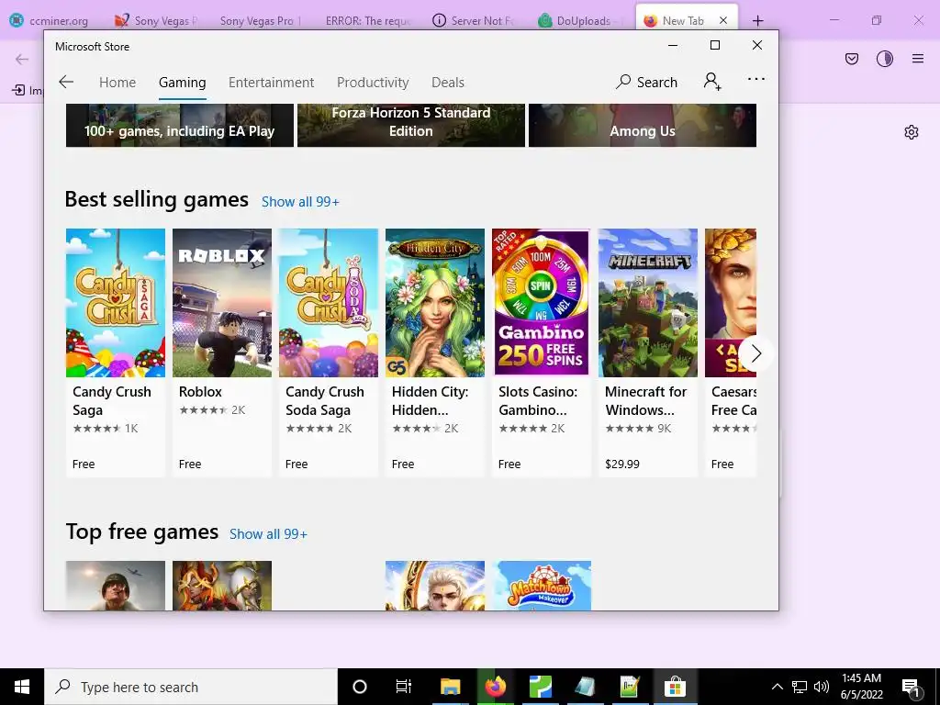The image size is (940, 705).
Task: Open the half-circle toolbar icon in Firefox
Action: click(x=884, y=59)
